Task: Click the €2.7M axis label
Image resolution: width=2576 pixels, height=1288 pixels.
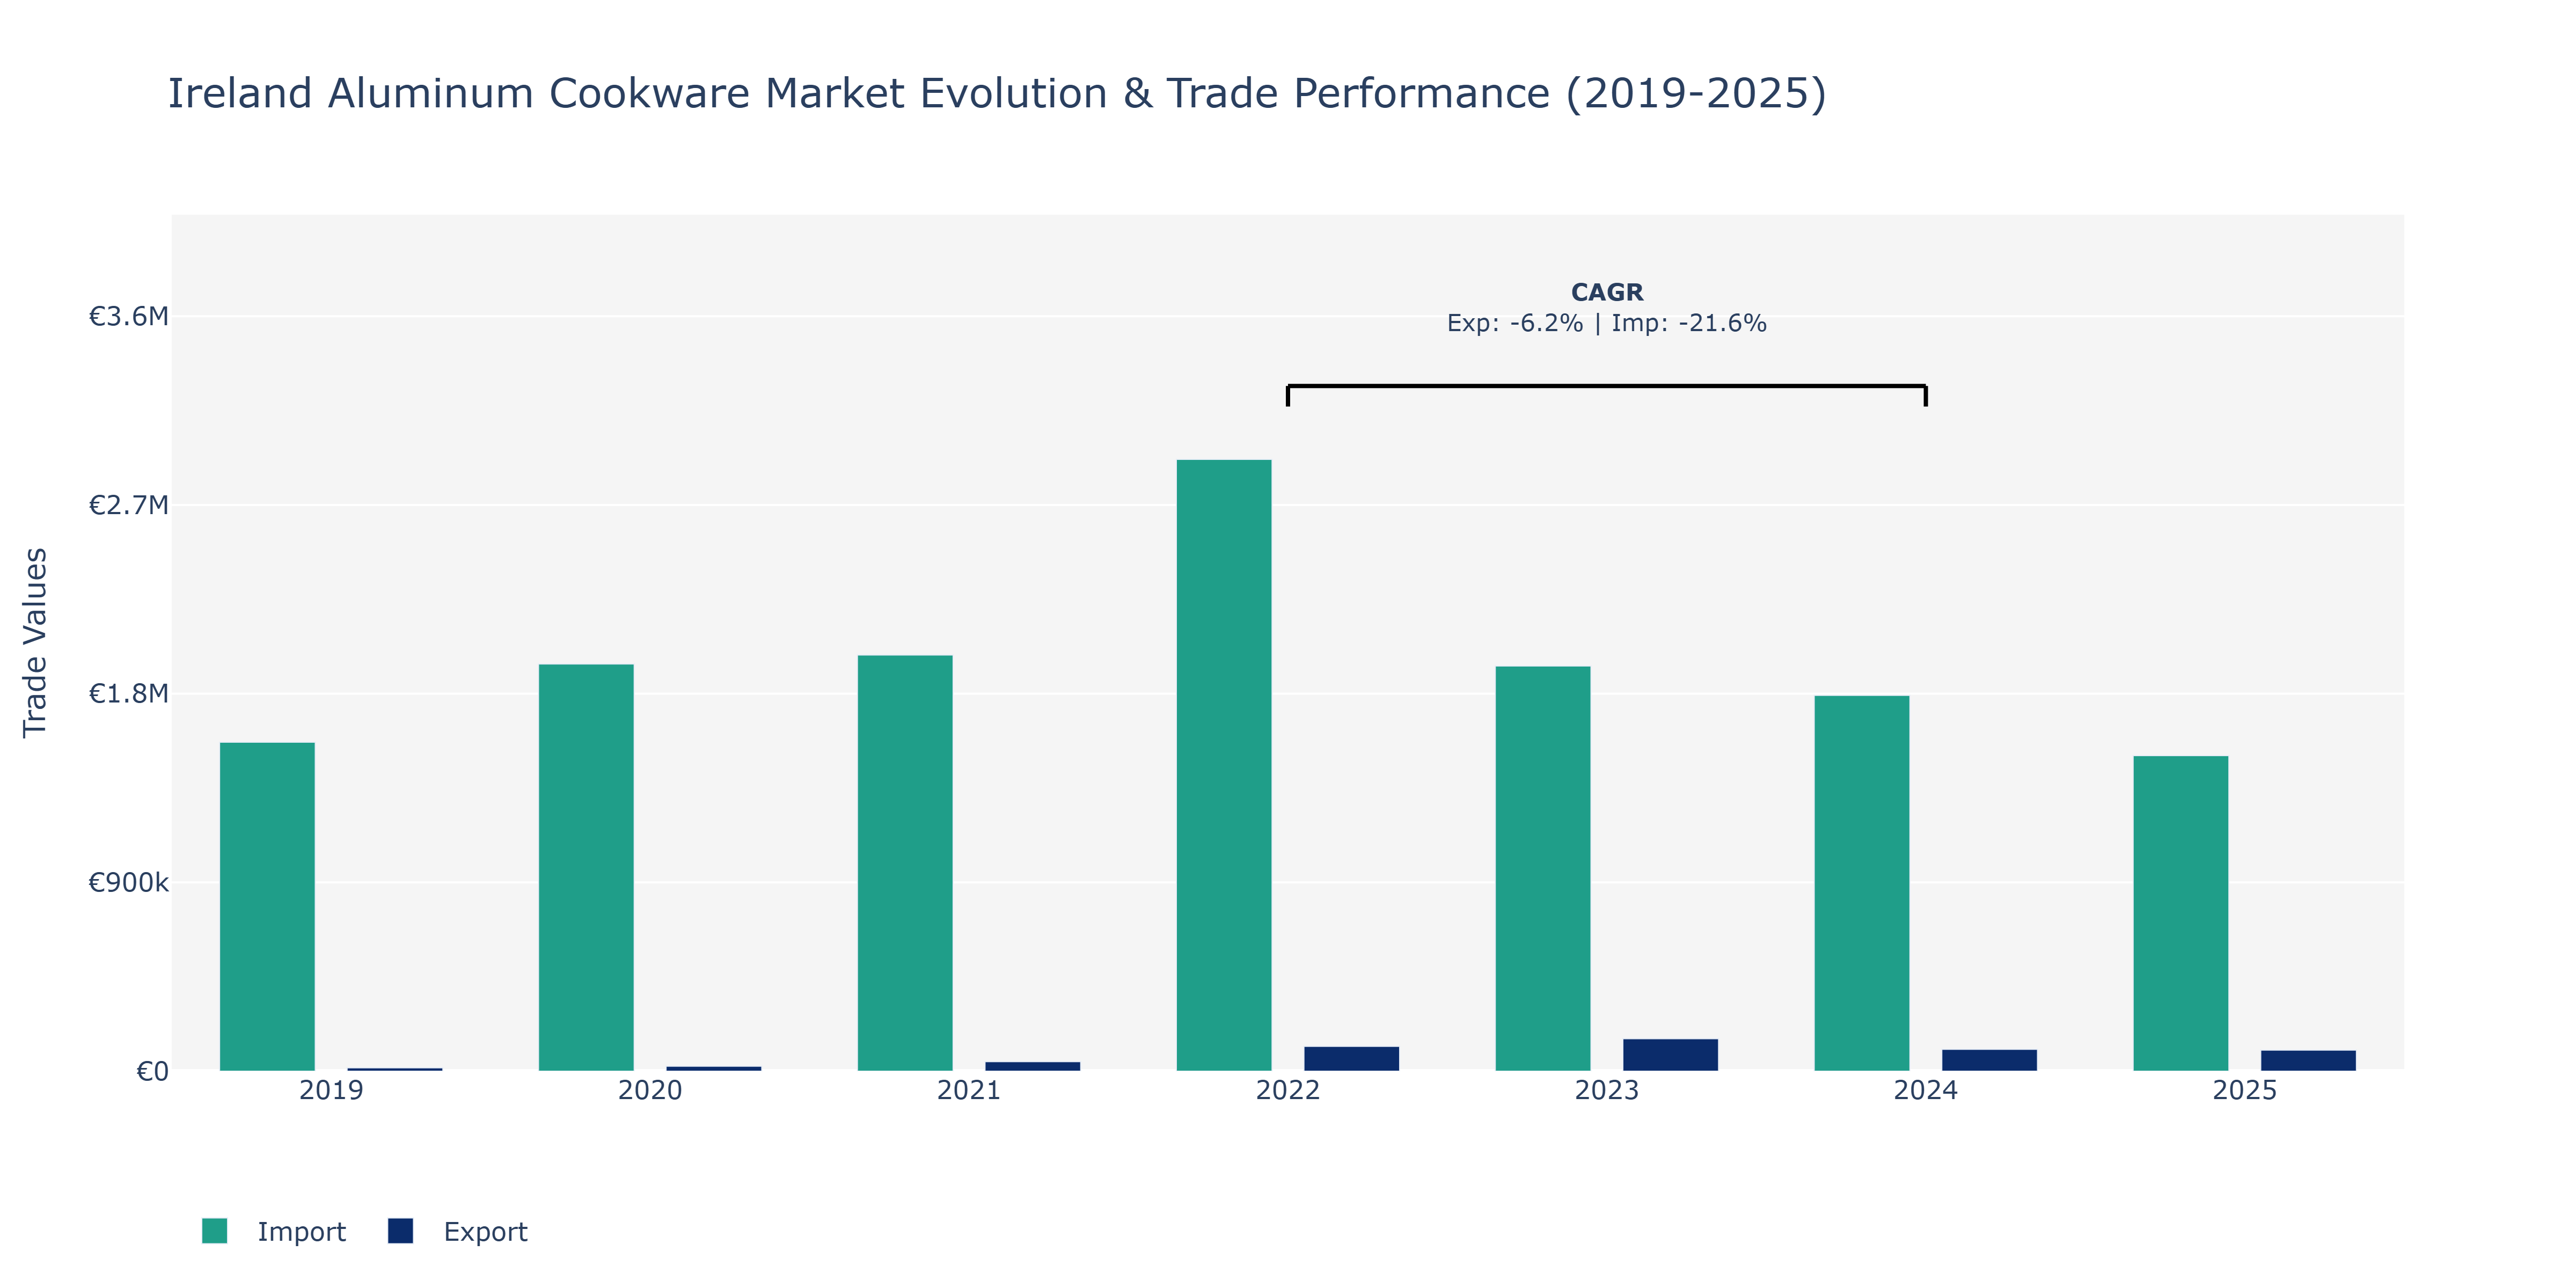Action: coord(128,505)
